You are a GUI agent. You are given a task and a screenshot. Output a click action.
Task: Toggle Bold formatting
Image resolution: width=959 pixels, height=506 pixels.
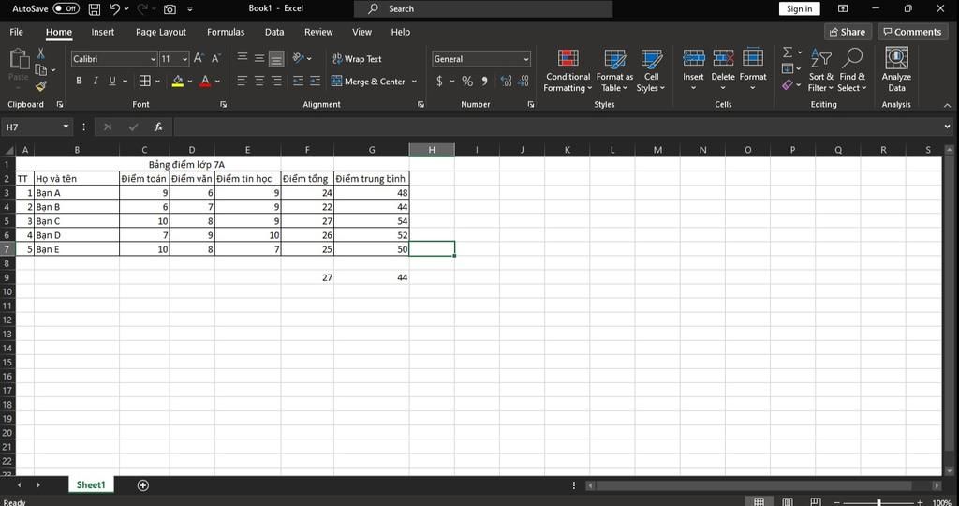pos(79,81)
